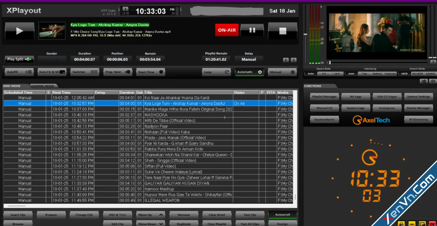437x226 pixels.
Task: Stop playback with the Stop button
Action: pyautogui.click(x=283, y=31)
